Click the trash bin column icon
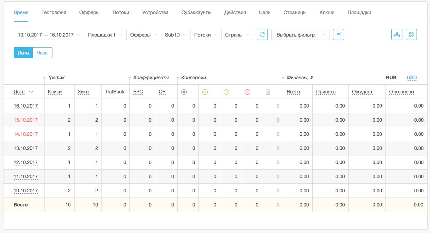430x233 pixels. (268, 92)
